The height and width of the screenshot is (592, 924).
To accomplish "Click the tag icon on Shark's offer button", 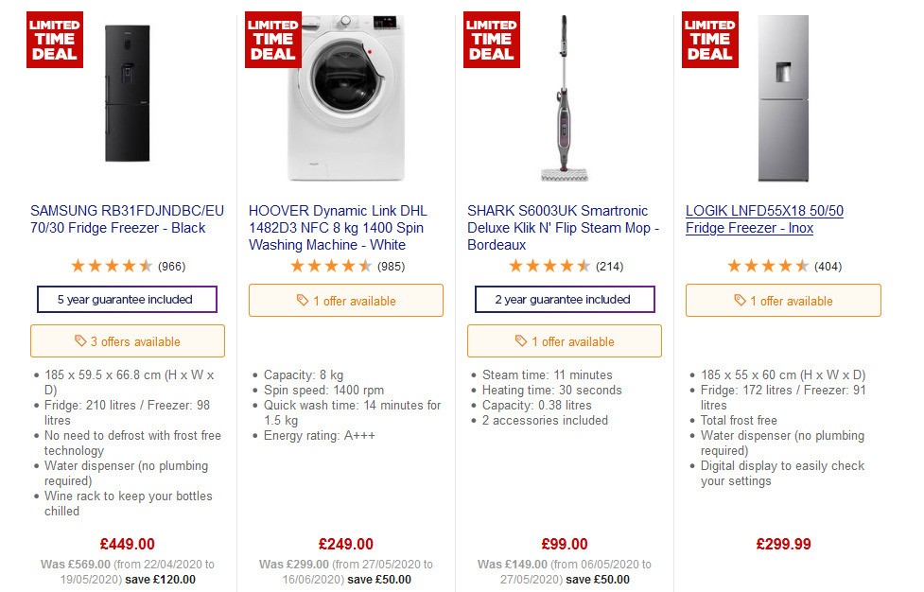I will point(519,341).
